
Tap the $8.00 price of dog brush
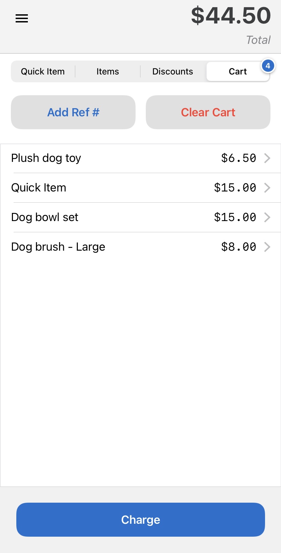(x=239, y=247)
